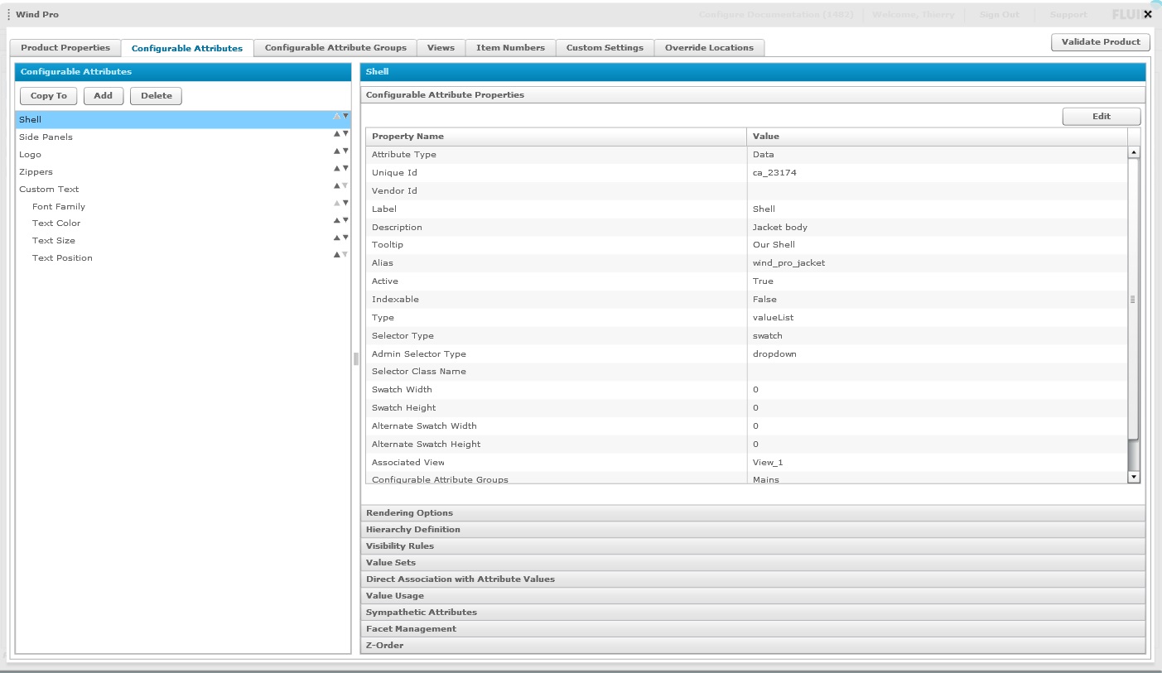Click the Validate Product button
Viewport: 1162px width, 673px height.
coord(1101,42)
